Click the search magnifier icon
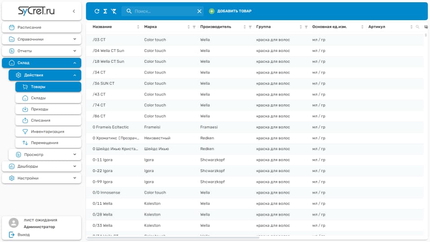Image resolution: width=430 pixels, height=242 pixels. tap(129, 11)
